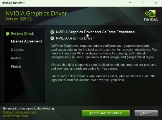The image size is (162, 120).
Task: Select the License Agreement step
Action: click(x=26, y=41)
